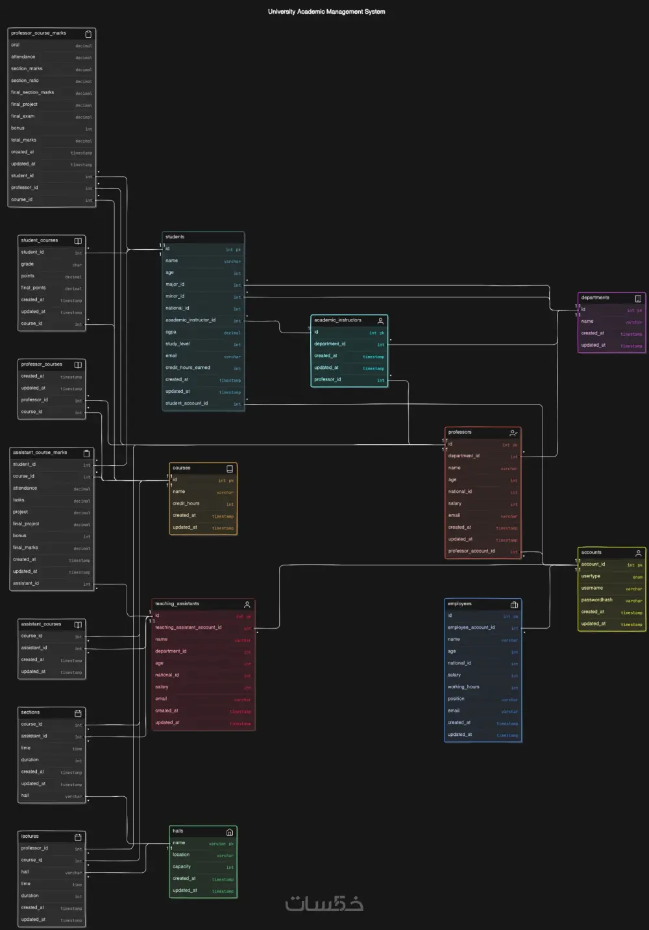Click the book icon on assistant_courses table
The image size is (649, 930).
pos(78,625)
